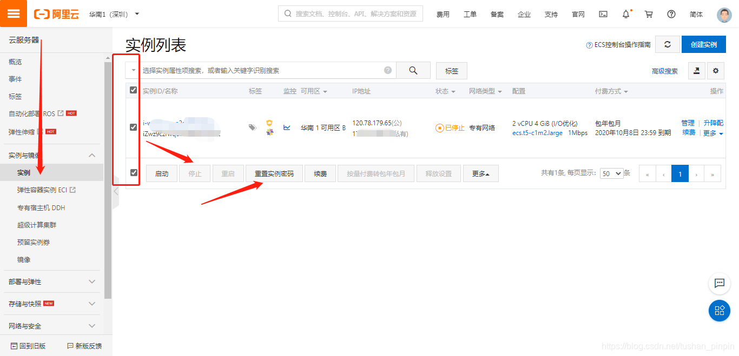Viewport: 739px width, 356px height.
Task: Open the monitoring chart icon for the instance
Action: (287, 127)
